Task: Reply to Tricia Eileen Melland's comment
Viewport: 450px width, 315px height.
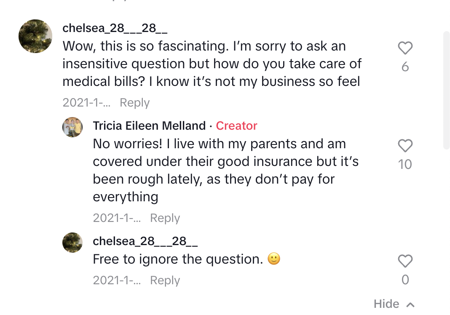Action: tap(165, 218)
